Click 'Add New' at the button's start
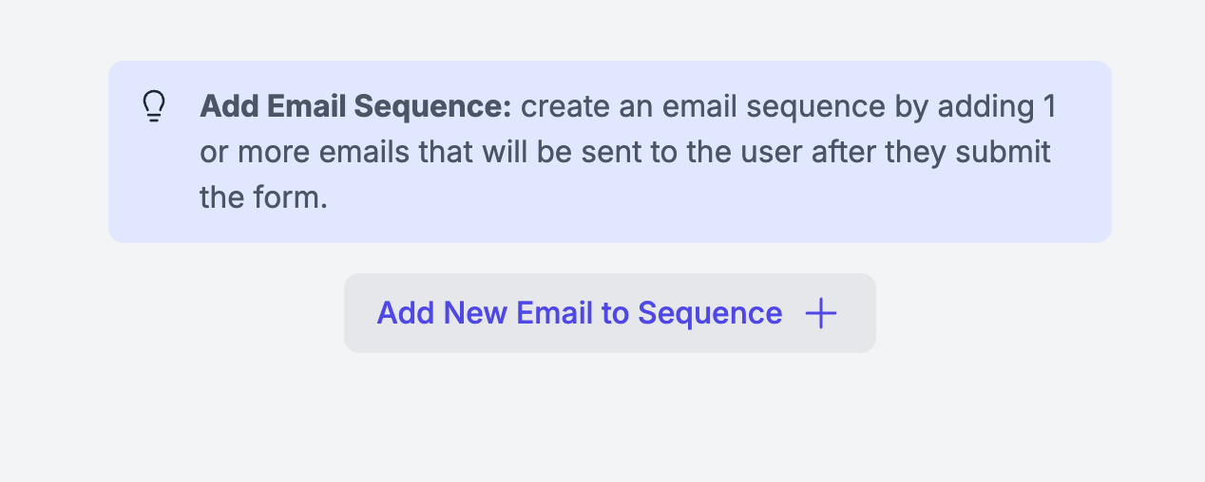This screenshot has height=482, width=1205. click(x=442, y=313)
